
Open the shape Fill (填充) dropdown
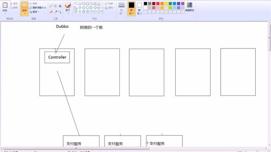point(110,8)
